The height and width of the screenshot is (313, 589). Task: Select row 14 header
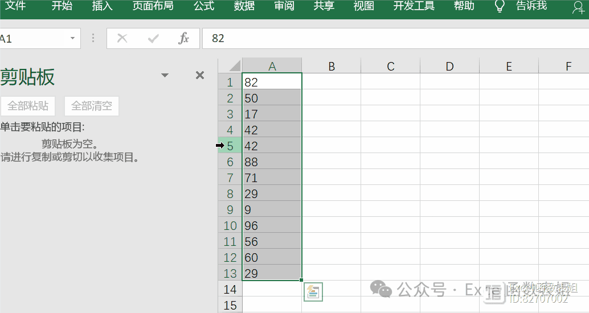(230, 289)
